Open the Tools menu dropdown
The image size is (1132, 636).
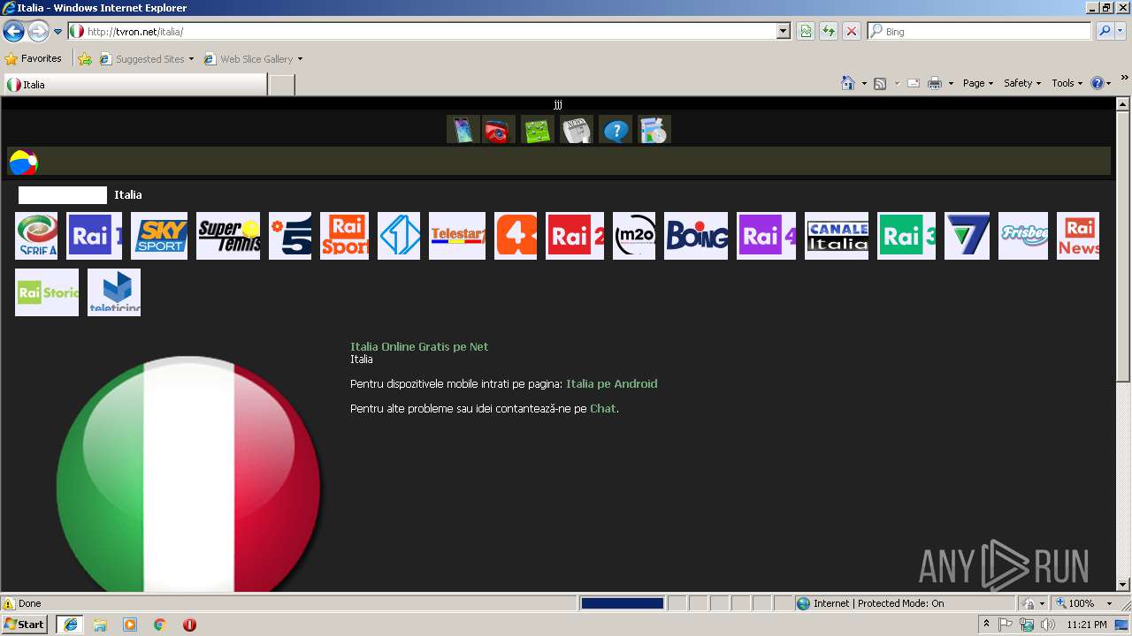pyautogui.click(x=1067, y=83)
